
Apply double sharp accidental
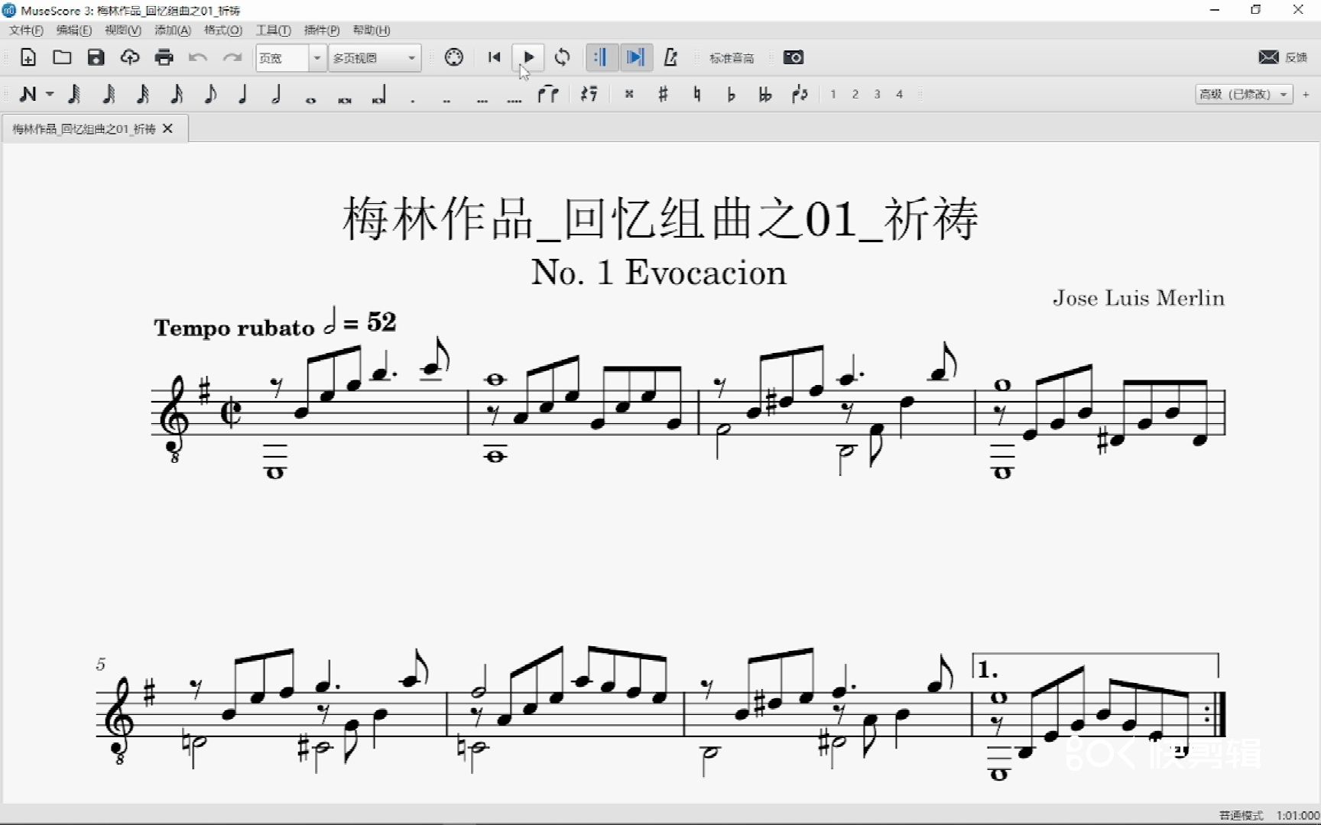click(629, 94)
